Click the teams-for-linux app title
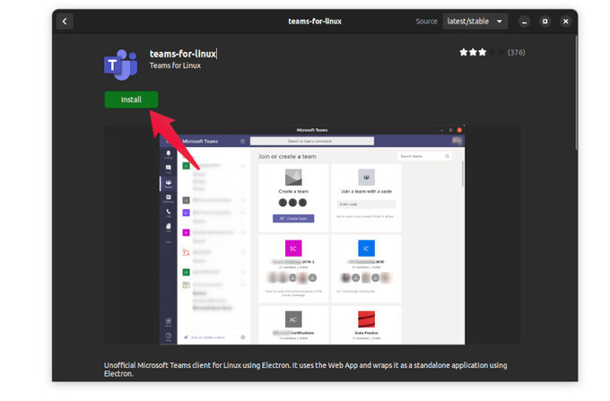Viewport: 610px width, 401px height. pos(183,54)
